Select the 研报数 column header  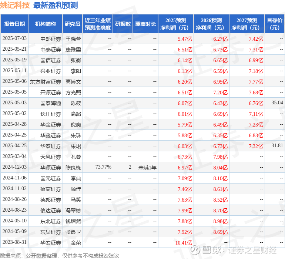coord(123,24)
